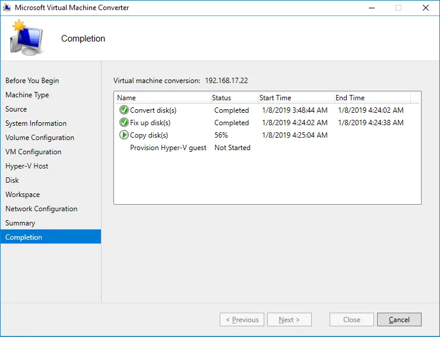Image resolution: width=440 pixels, height=337 pixels.
Task: Open Volume Configuration page
Action: click(40, 138)
